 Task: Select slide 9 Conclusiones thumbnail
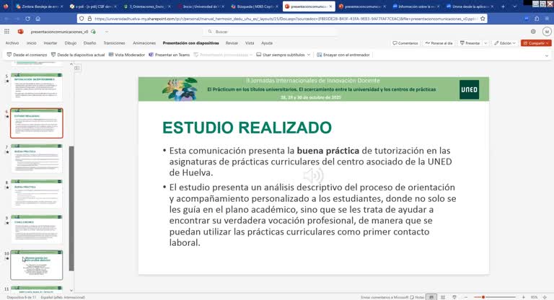pyautogui.click(x=37, y=229)
